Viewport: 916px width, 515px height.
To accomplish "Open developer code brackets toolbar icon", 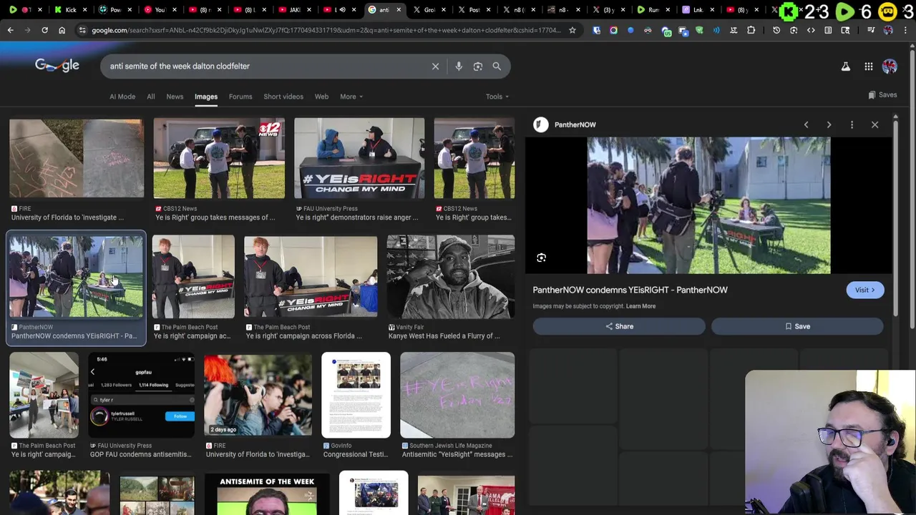I will [x=811, y=30].
